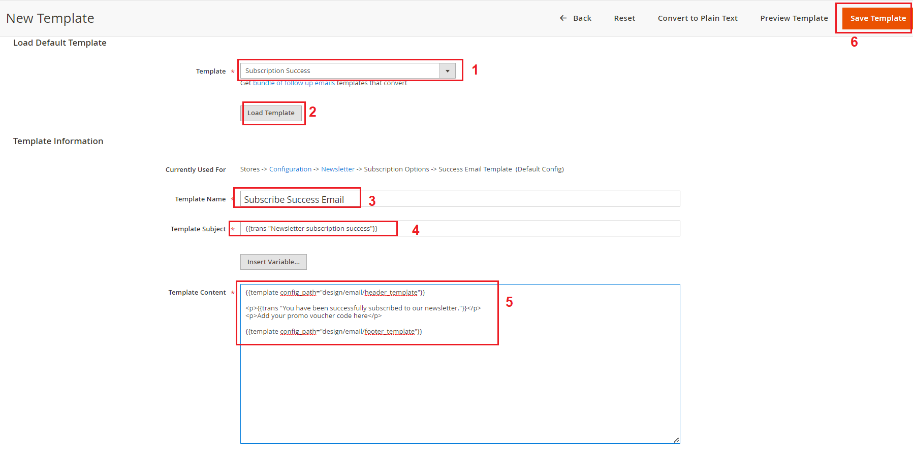
Task: Open the Newsletter link
Action: (x=338, y=169)
